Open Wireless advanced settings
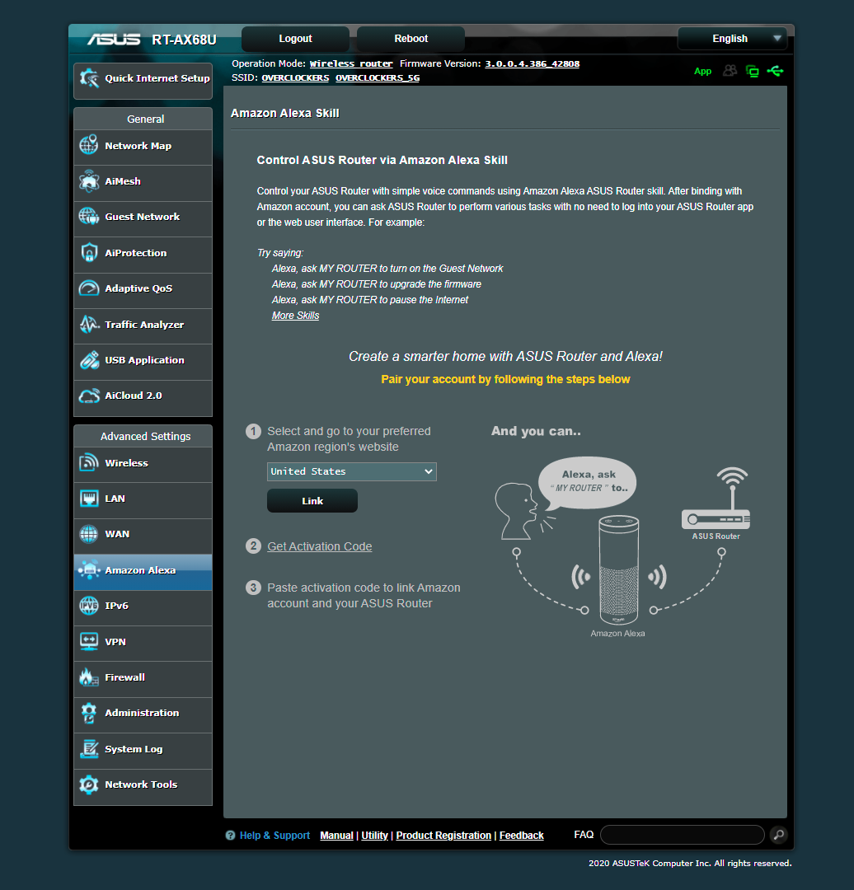 143,463
